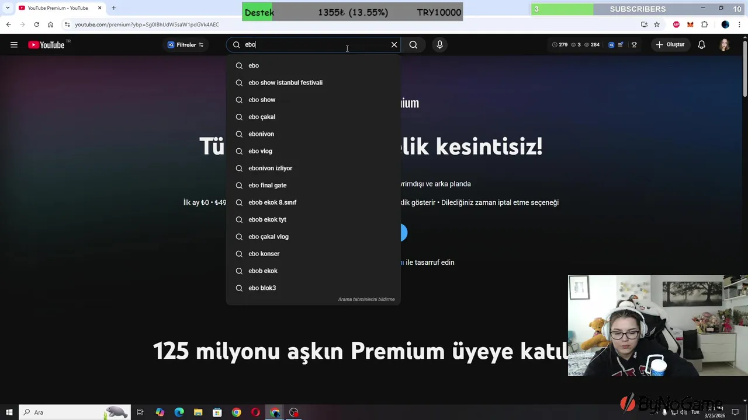The image size is (748, 420).
Task: Click the address bar URL
Action: pos(147,24)
